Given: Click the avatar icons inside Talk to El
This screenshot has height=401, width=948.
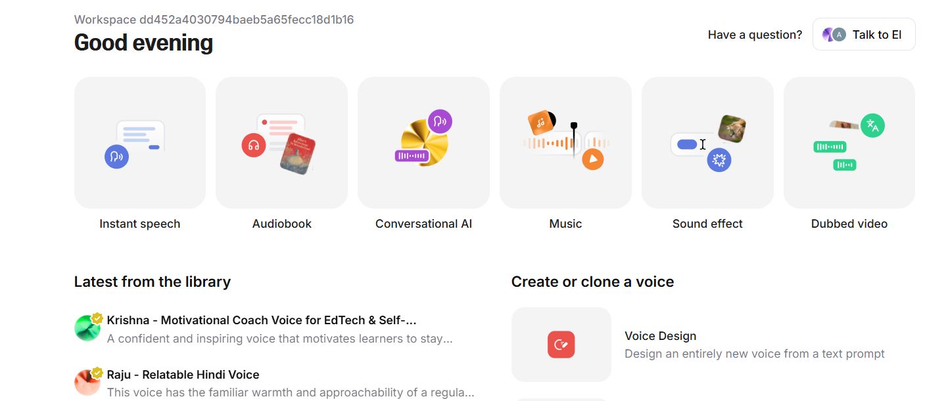Looking at the screenshot, I should coord(834,35).
